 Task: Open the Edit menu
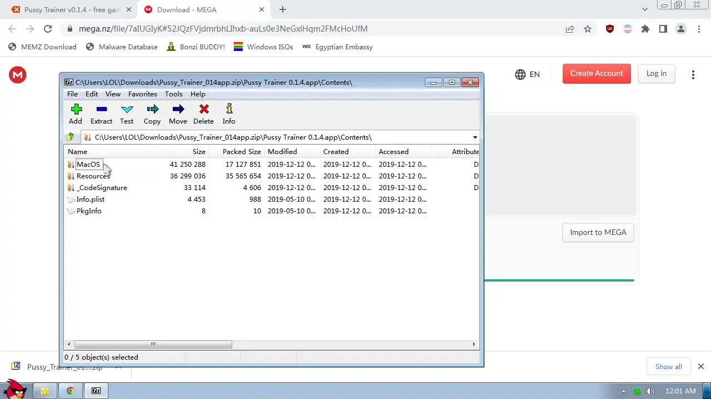pos(92,94)
